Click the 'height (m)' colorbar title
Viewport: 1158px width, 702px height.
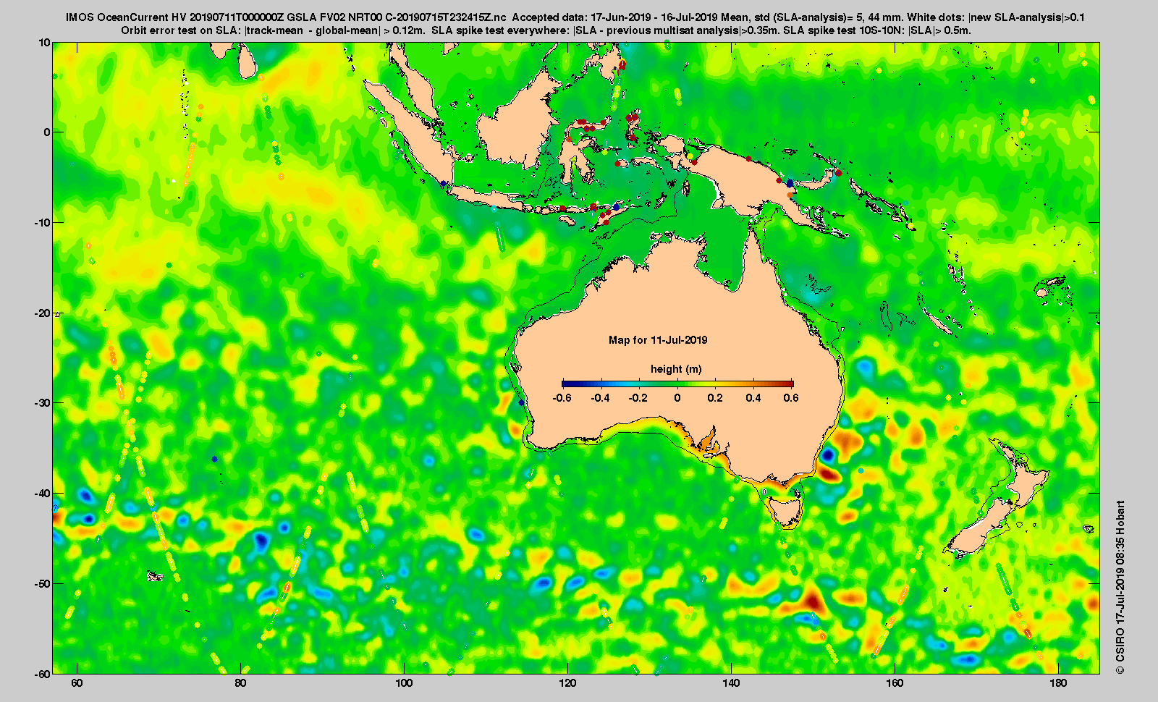click(x=676, y=369)
